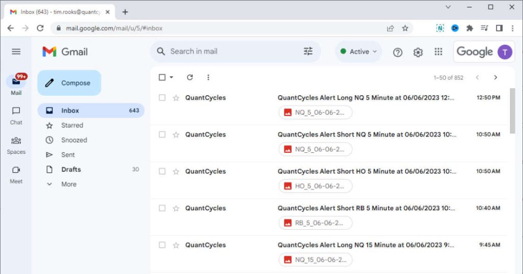This screenshot has width=523, height=274.
Task: Open Gmail settings gear
Action: tap(418, 52)
